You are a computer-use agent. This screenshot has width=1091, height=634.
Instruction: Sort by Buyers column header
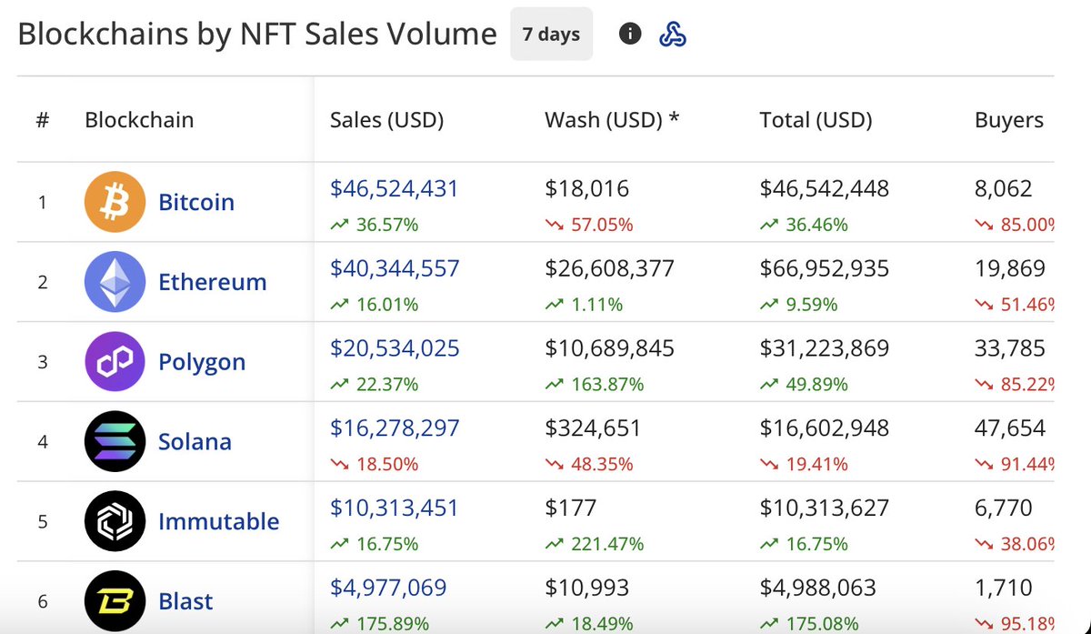[x=1009, y=120]
